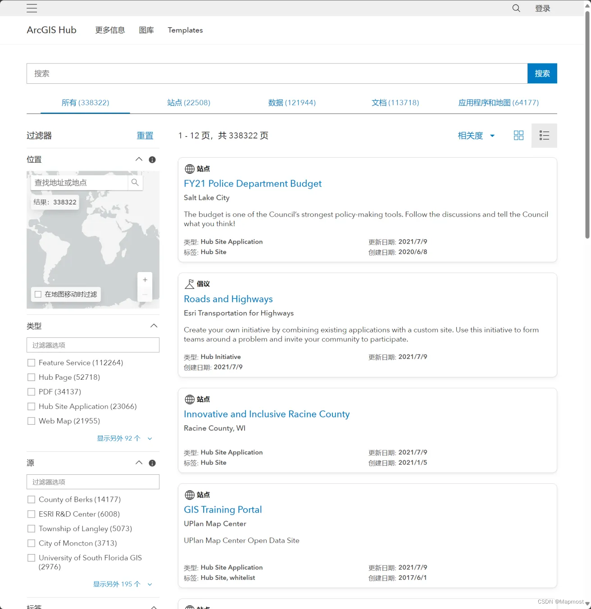Check University of South Florida GIS source
The height and width of the screenshot is (609, 591).
coord(31,558)
